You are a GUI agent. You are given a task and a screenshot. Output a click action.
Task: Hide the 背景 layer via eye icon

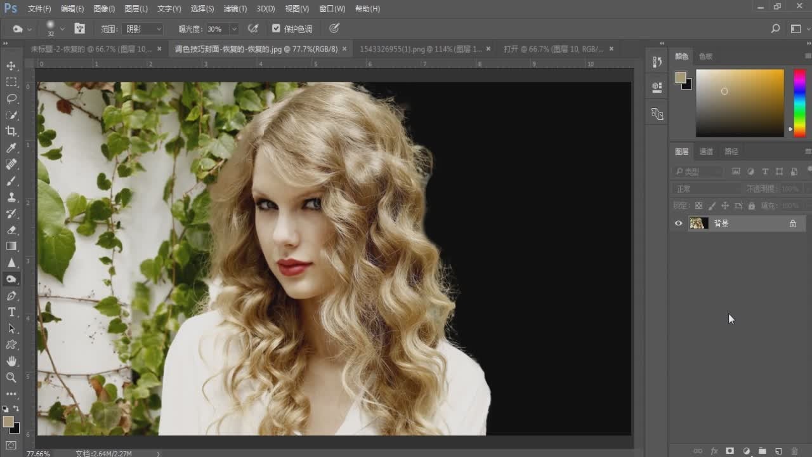(x=678, y=223)
